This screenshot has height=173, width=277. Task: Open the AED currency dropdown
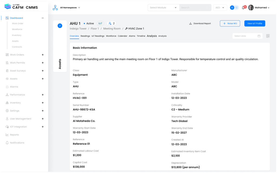tap(220, 8)
